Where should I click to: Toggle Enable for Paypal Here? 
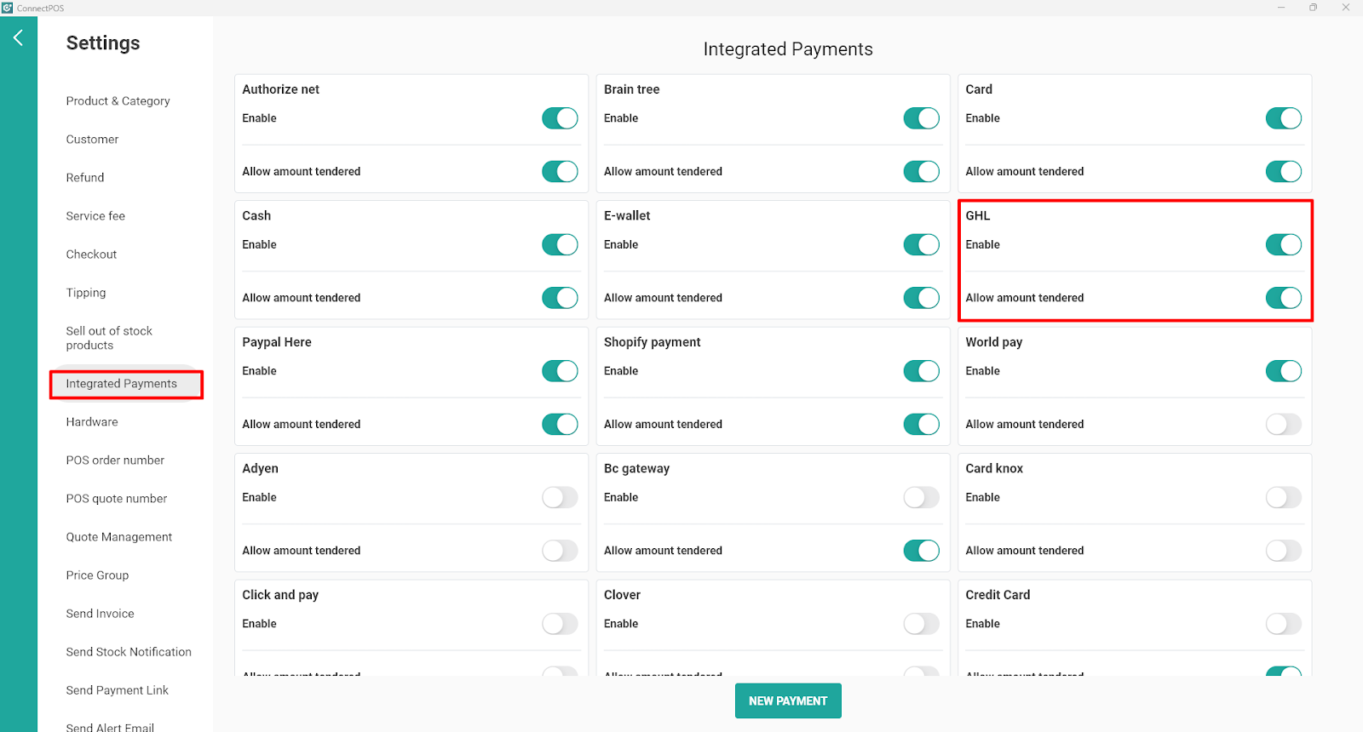[560, 371]
